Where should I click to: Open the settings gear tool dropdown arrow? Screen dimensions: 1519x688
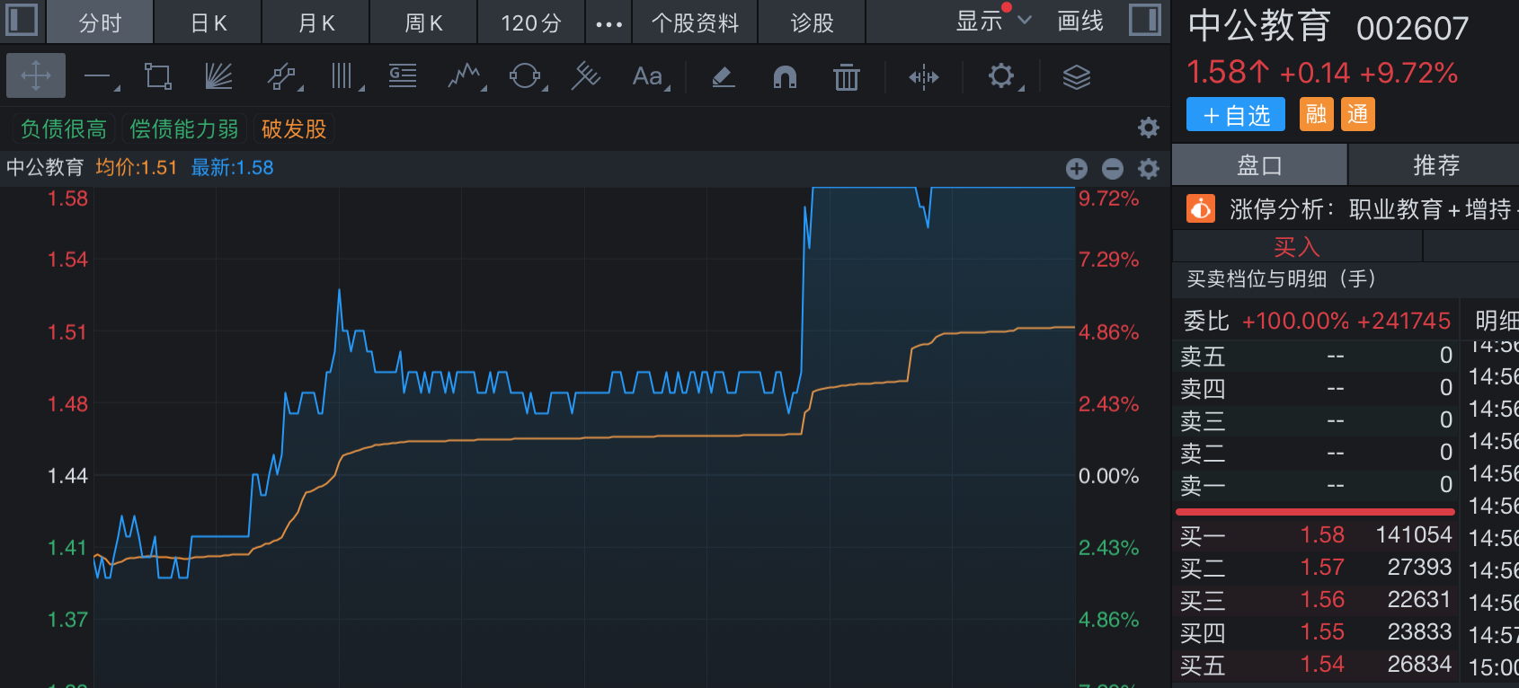[x=1021, y=88]
